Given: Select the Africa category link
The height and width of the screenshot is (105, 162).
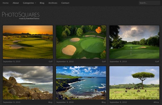Looking at the screenshot, I should click(156, 102).
